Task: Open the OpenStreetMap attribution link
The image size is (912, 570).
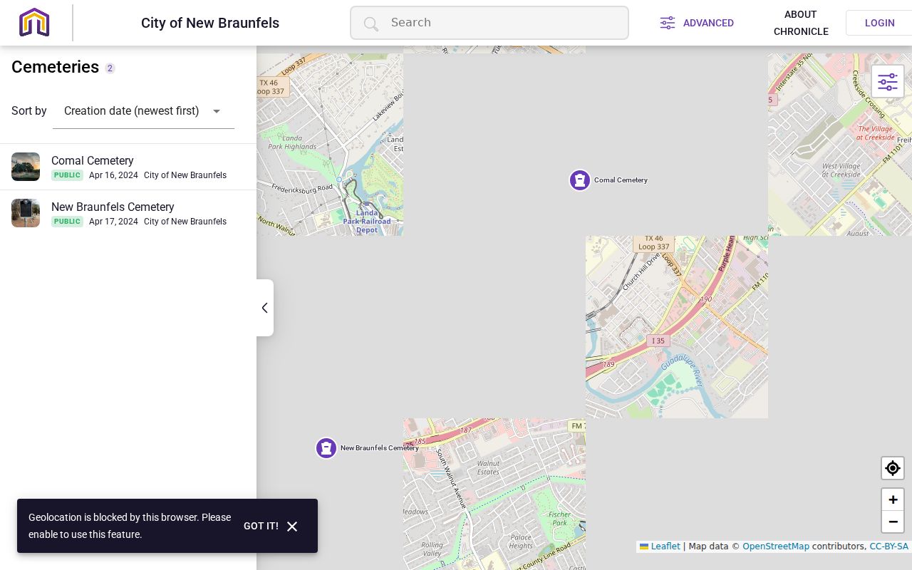Action: tap(776, 546)
